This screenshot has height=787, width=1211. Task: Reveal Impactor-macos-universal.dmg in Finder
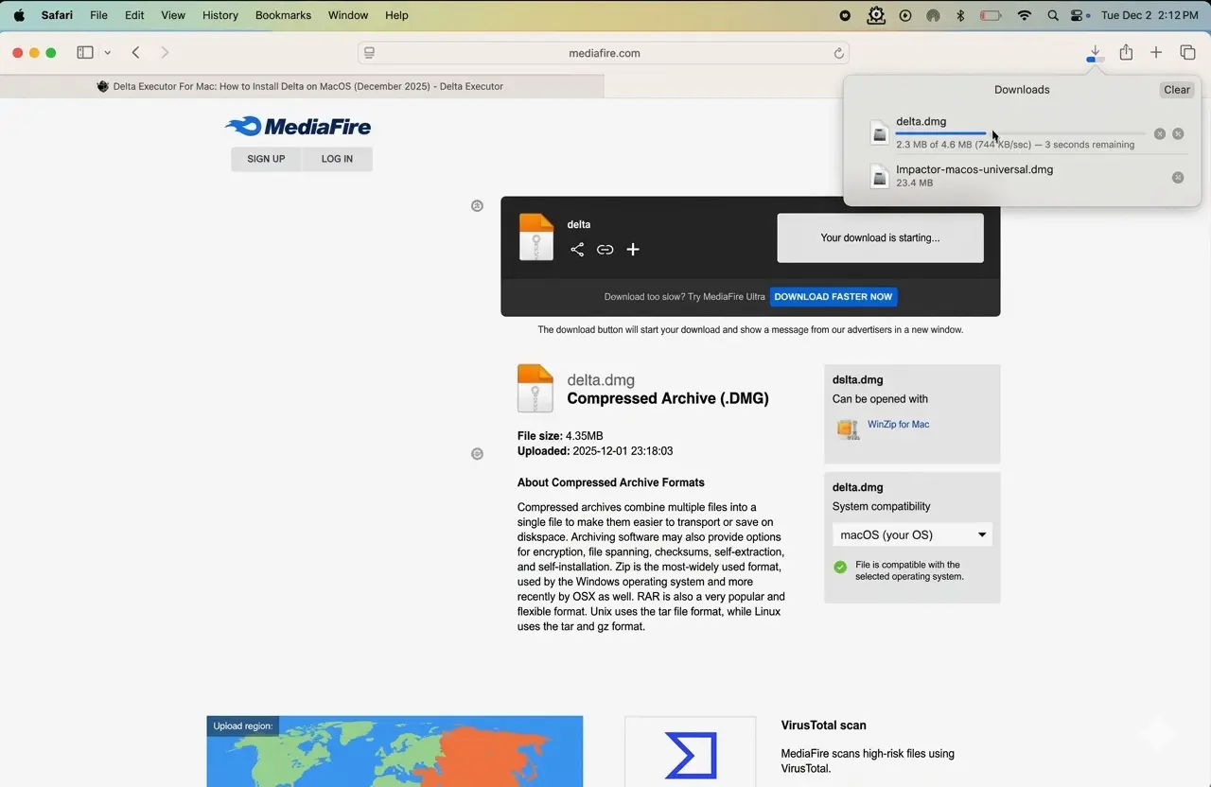[x=1178, y=177]
